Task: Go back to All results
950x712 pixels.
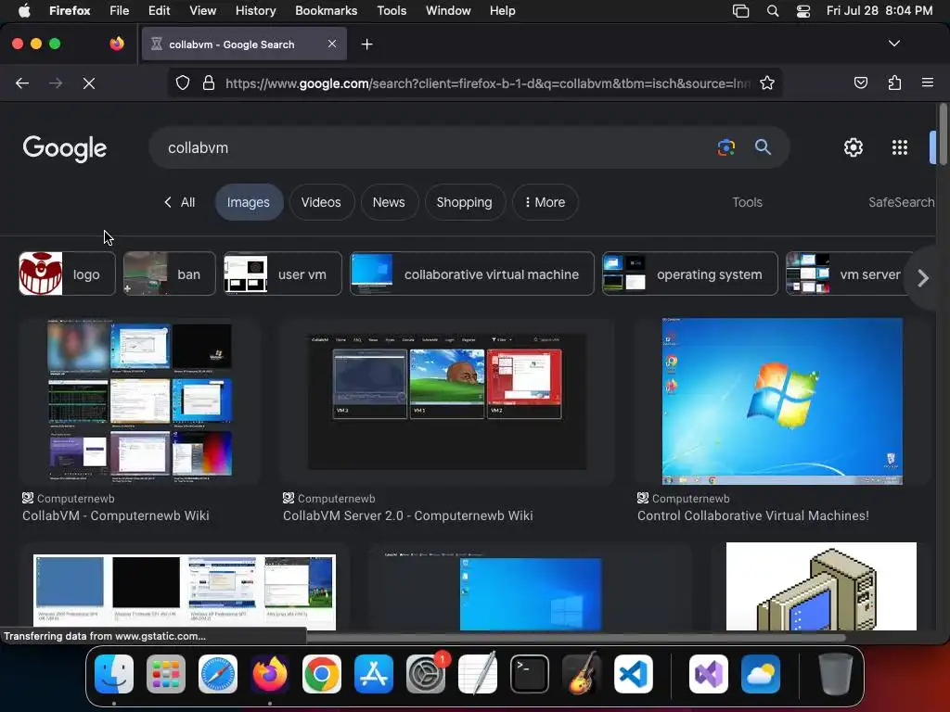Action: [x=179, y=202]
